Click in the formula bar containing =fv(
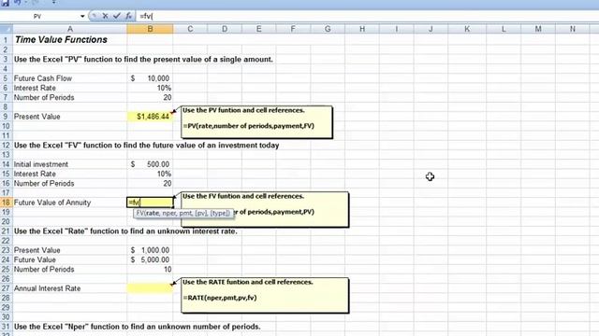Viewport: 599px width, 336px height. pyautogui.click(x=367, y=17)
